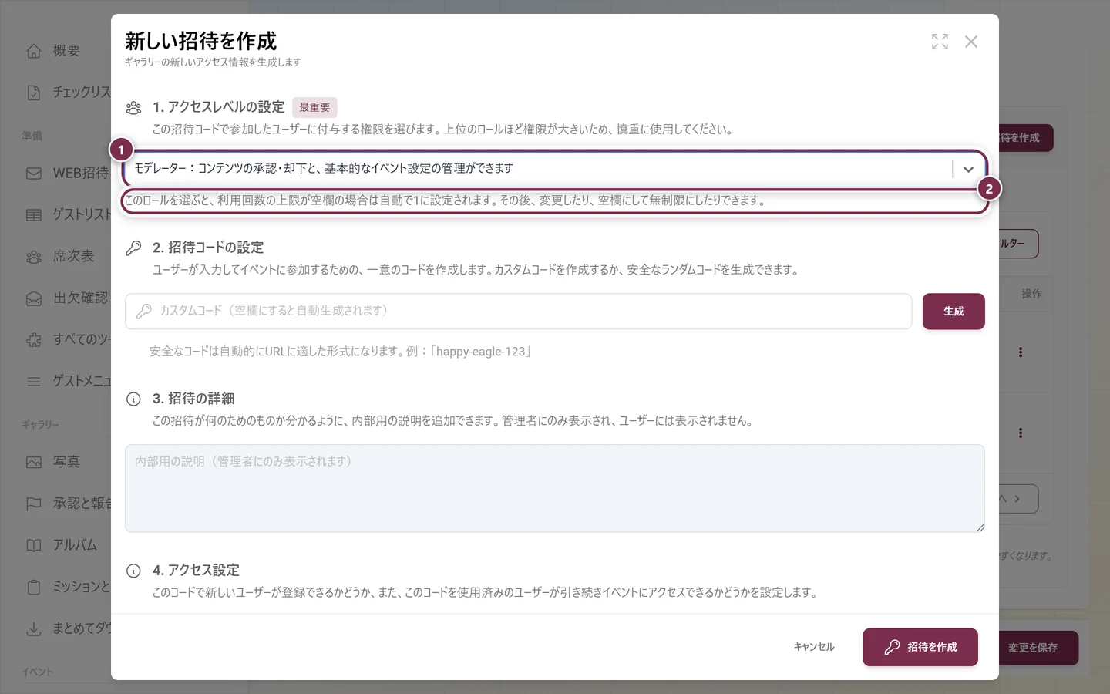Click the download icon for まとめてダウンロード

[x=34, y=629]
